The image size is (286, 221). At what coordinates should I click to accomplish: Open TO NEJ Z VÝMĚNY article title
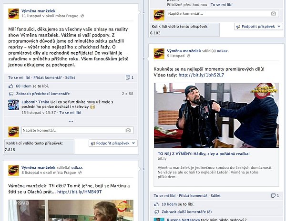click(x=204, y=154)
